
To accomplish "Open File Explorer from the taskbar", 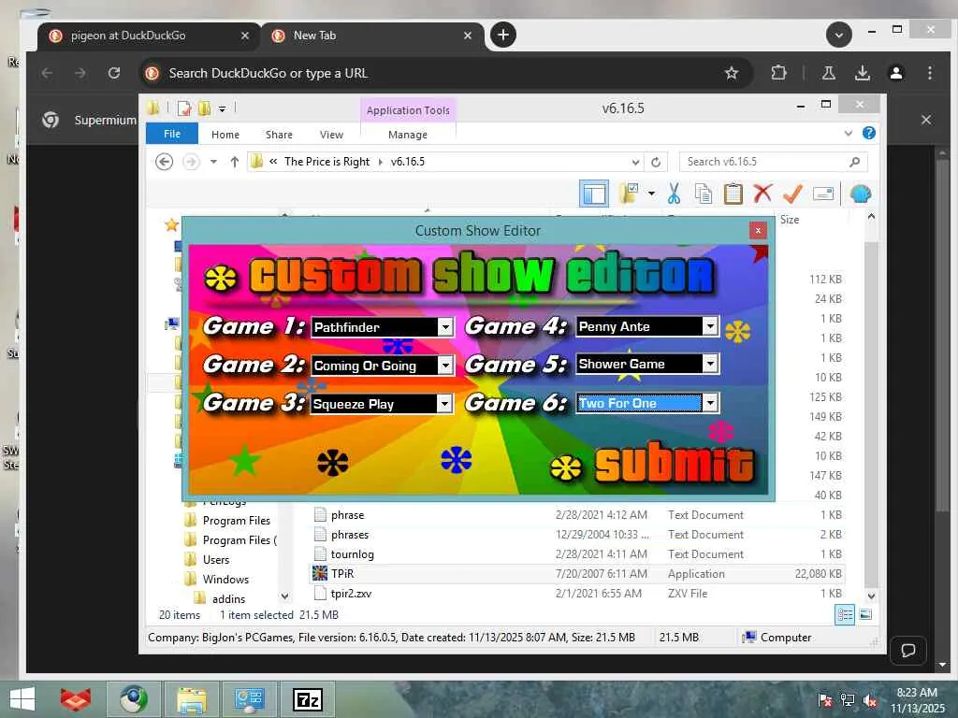I will pos(191,699).
